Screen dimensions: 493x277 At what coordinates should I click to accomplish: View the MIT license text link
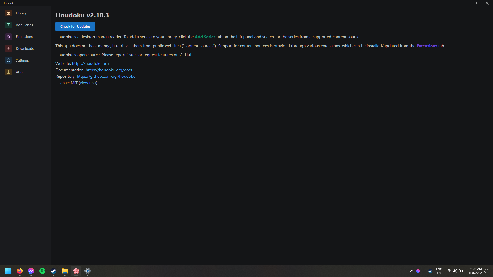tap(88, 83)
